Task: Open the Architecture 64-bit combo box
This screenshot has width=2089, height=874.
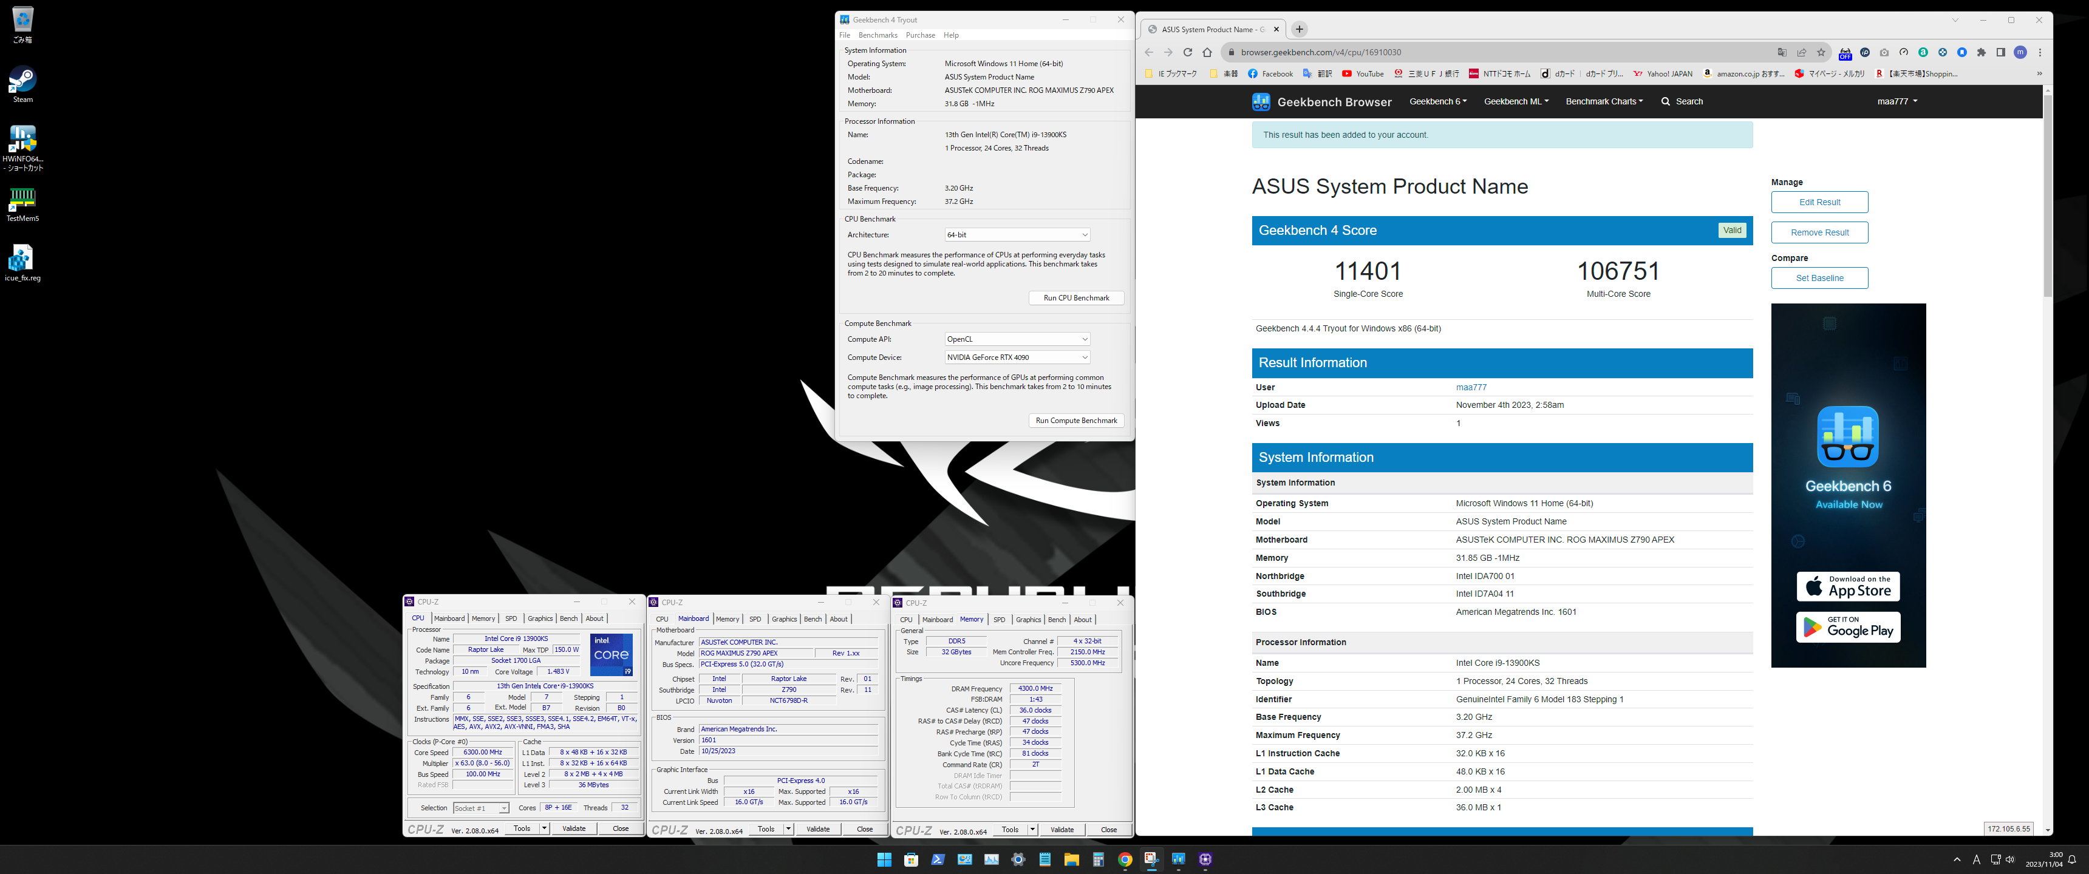Action: pyautogui.click(x=1017, y=235)
